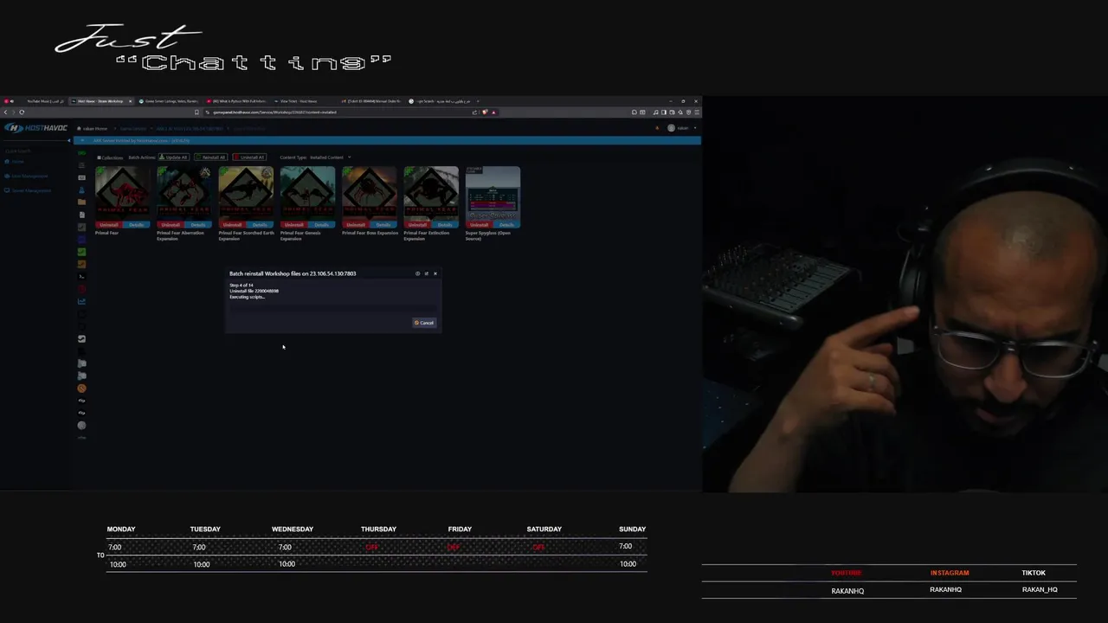This screenshot has height=623, width=1108.
Task: Open Details for Primal Fear Boss Expansion
Action: point(383,225)
